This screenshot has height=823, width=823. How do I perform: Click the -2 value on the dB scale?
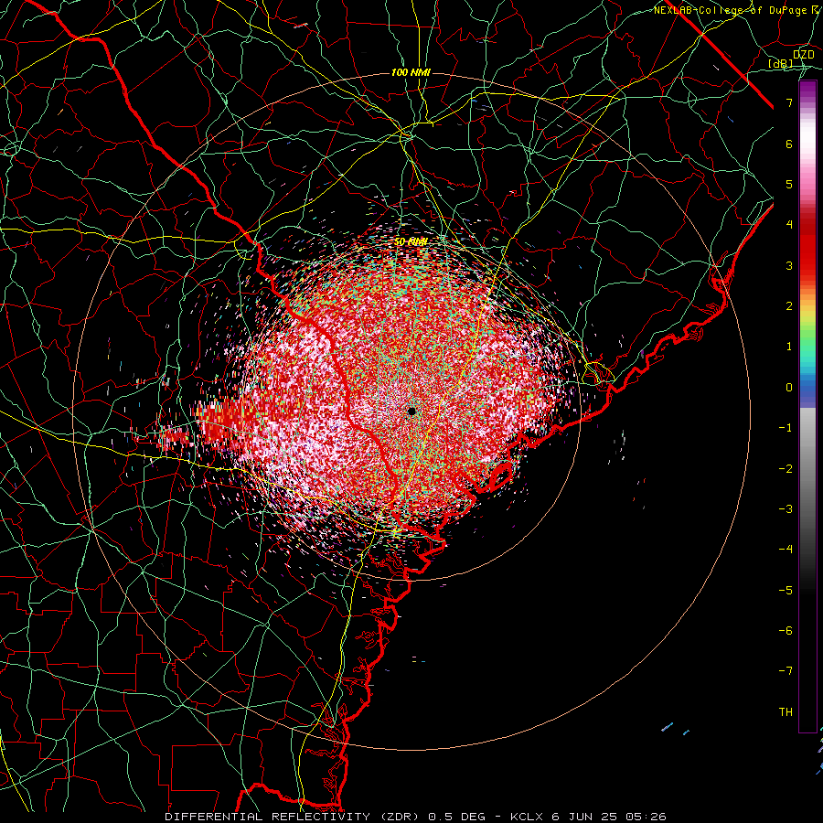point(786,469)
